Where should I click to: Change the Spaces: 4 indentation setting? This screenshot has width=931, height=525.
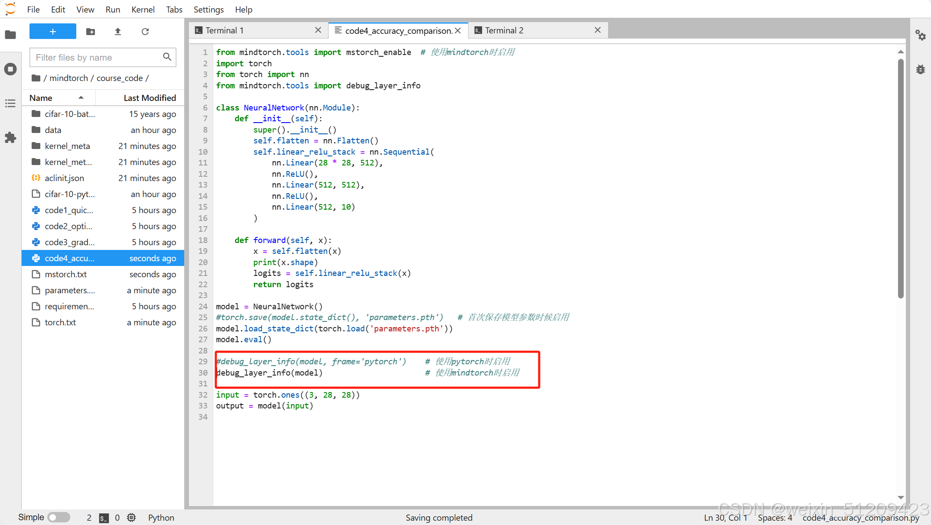pyautogui.click(x=775, y=518)
